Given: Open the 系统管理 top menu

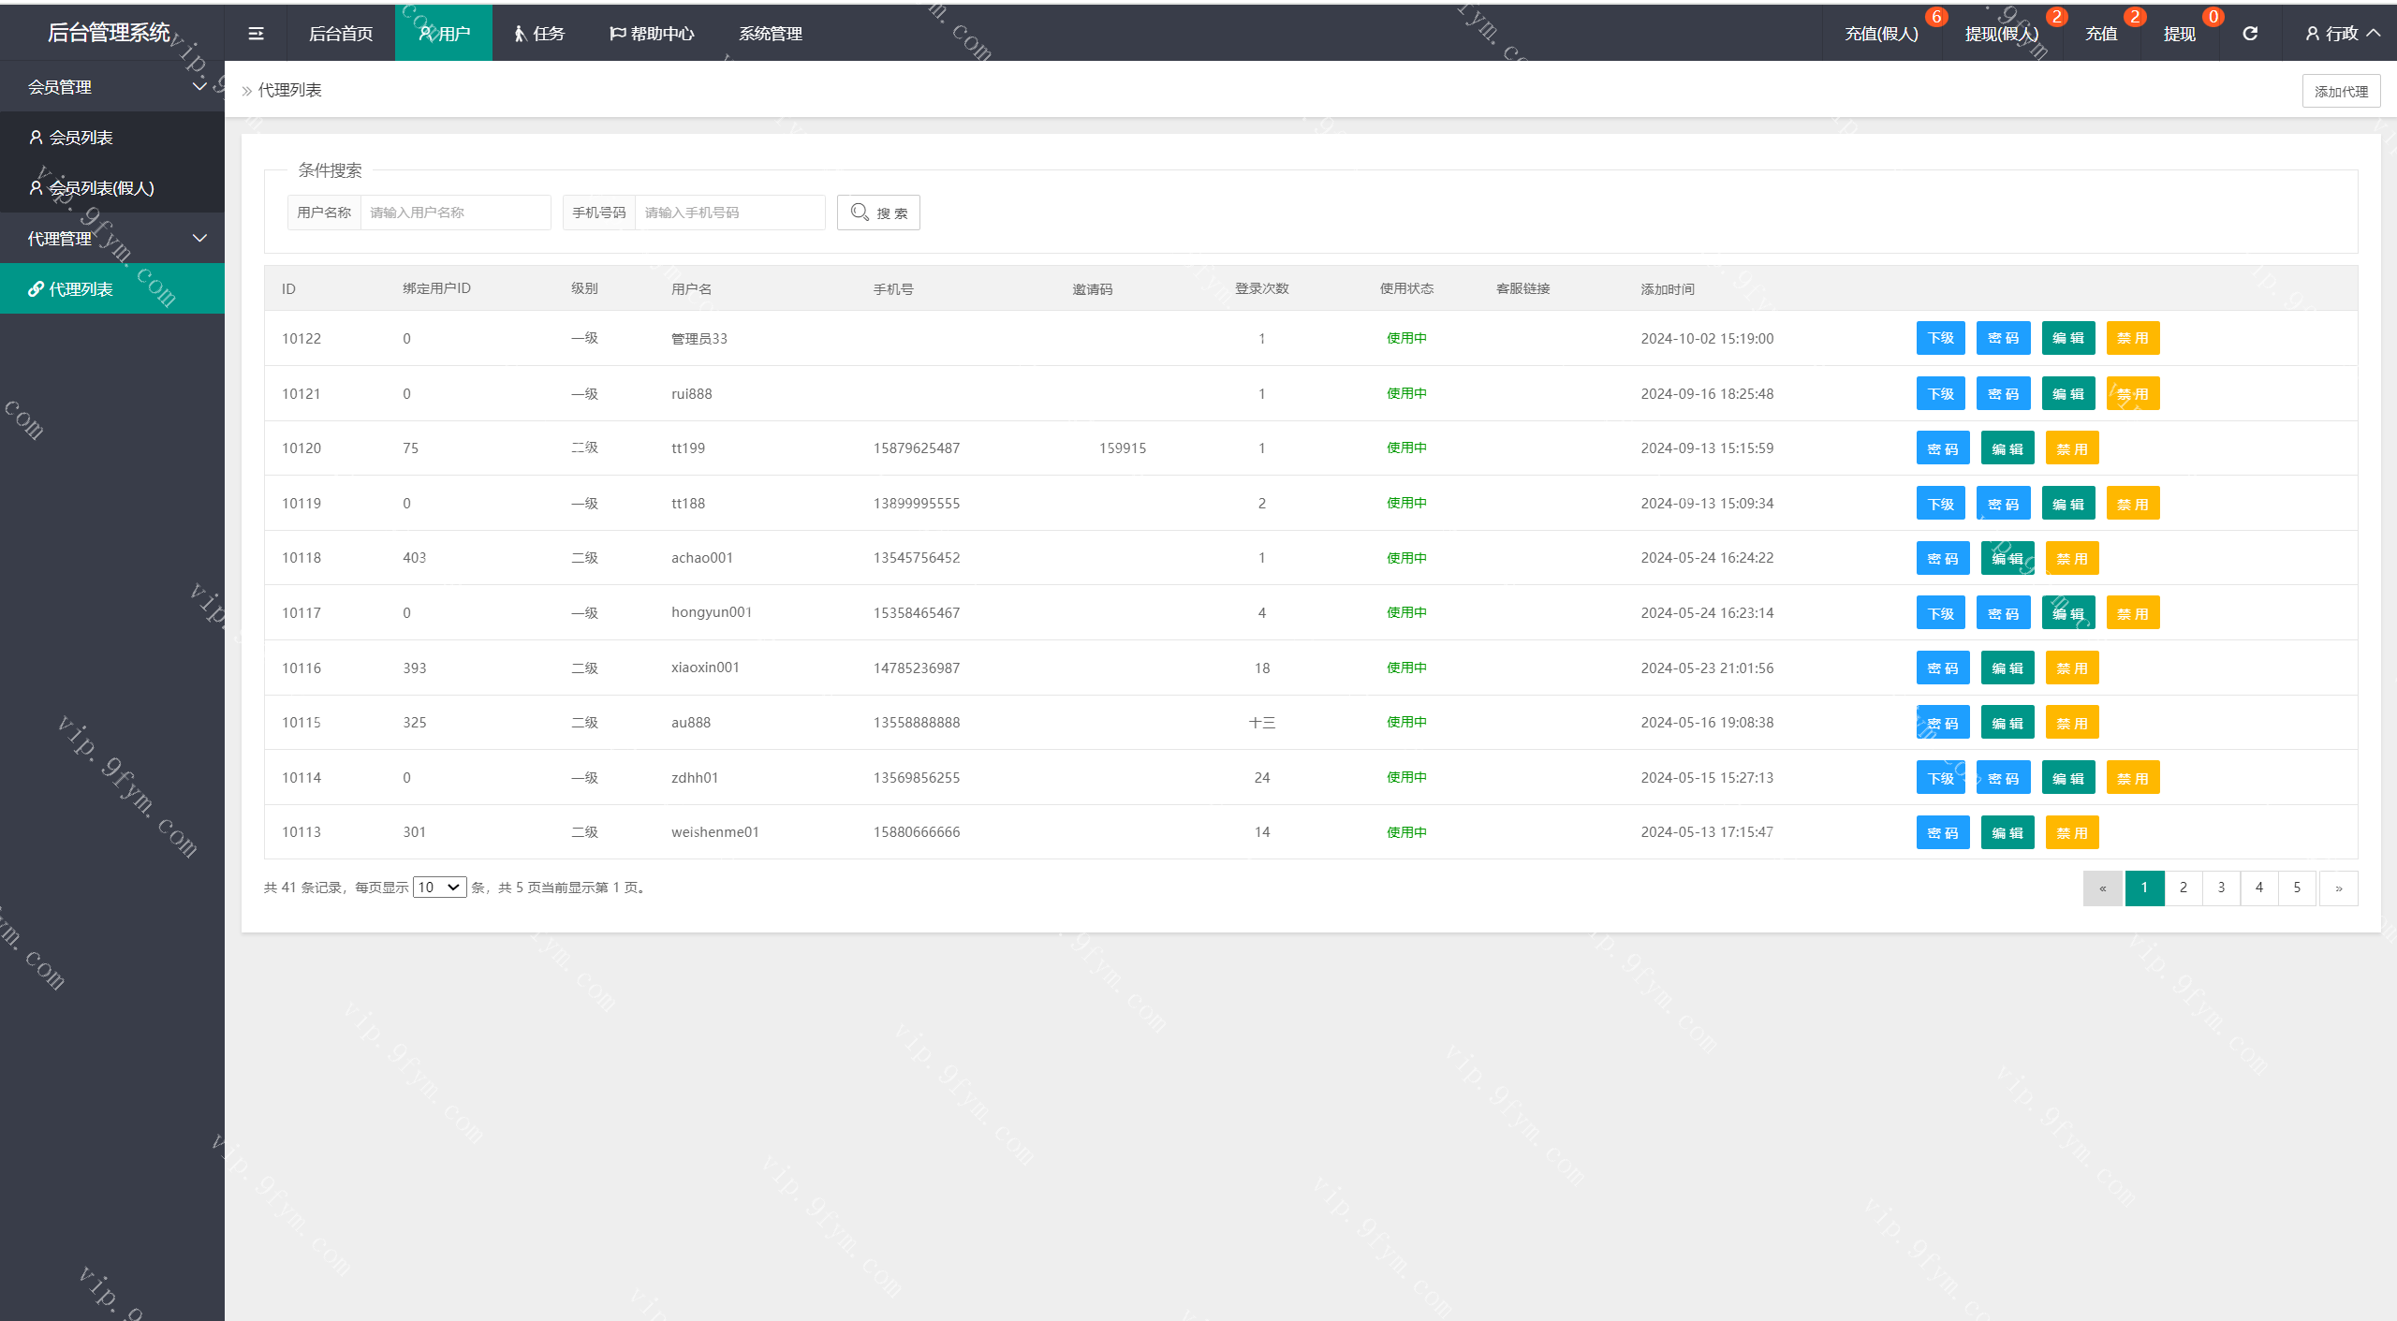Looking at the screenshot, I should pyautogui.click(x=770, y=34).
